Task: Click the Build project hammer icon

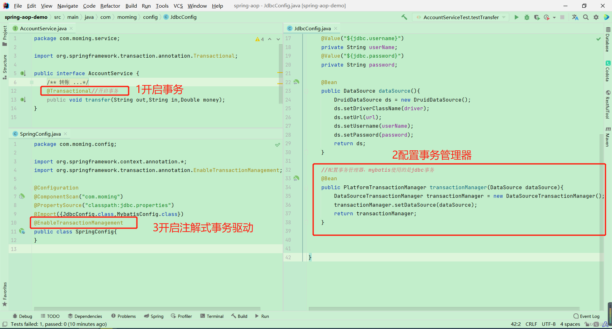Action: tap(404, 17)
